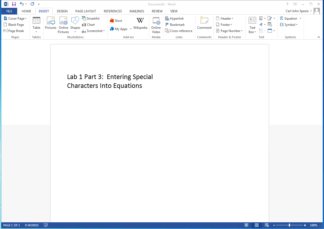Switch to the HOME tab

(x=26, y=11)
